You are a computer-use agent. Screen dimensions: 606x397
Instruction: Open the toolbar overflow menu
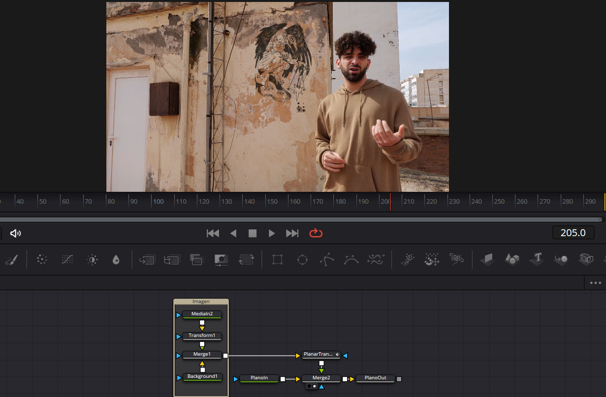(x=595, y=282)
